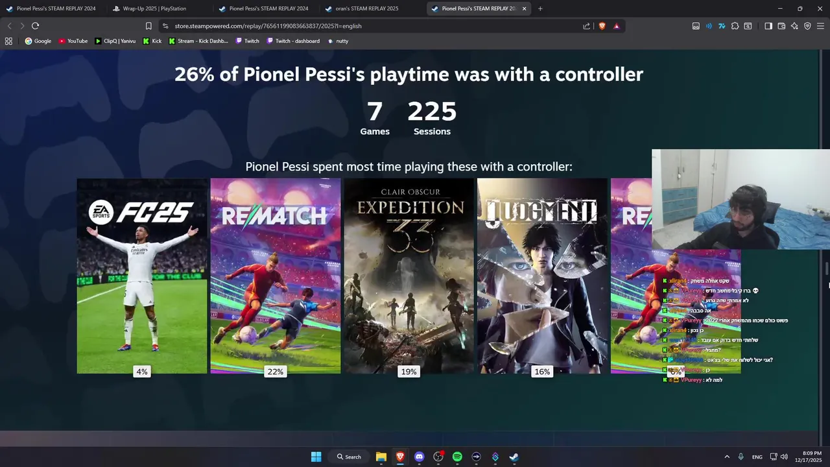Open site settings icon in address bar
Screen dimensions: 830x467
click(165, 26)
